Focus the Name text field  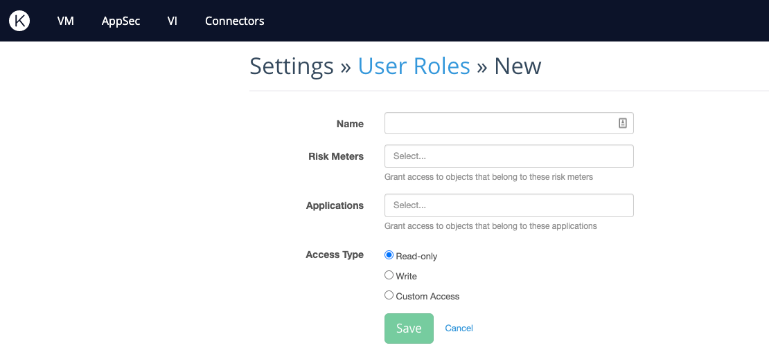(x=509, y=123)
